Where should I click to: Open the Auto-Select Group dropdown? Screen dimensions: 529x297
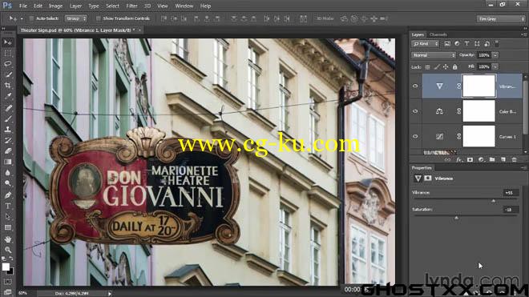click(76, 18)
